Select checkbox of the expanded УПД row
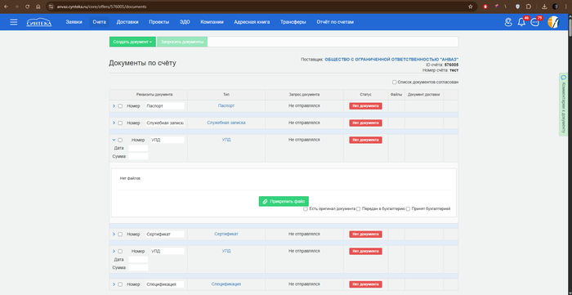The image size is (572, 295). [x=120, y=140]
